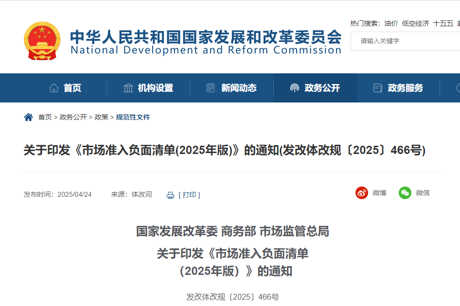Click the house icon beside 首页 in navbar

54,88
